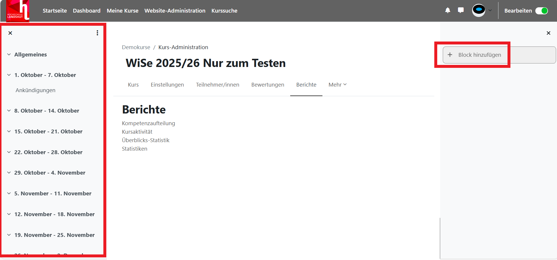Toggle the Bearbeiten edit mode switch
The width and height of the screenshot is (557, 260).
coord(541,11)
